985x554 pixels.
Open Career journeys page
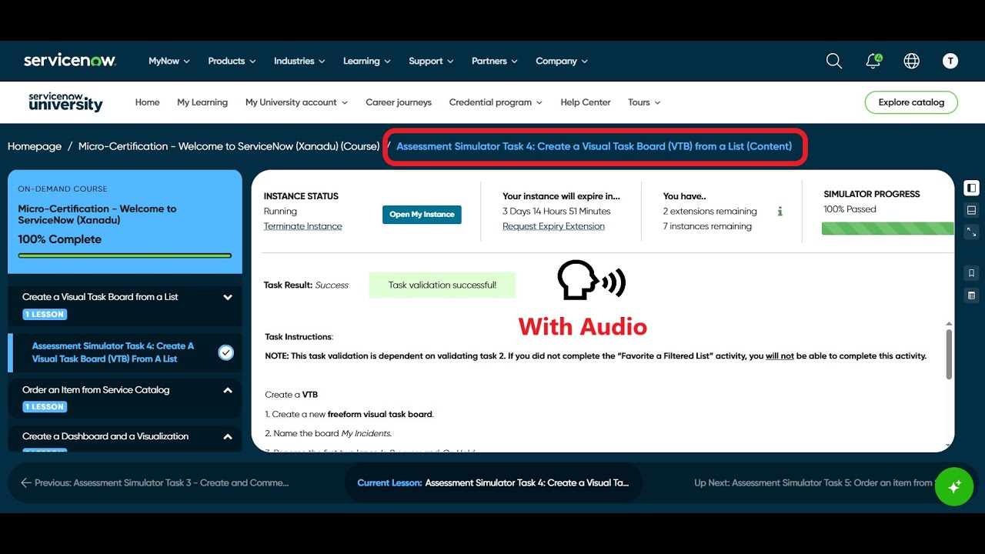pyautogui.click(x=399, y=102)
